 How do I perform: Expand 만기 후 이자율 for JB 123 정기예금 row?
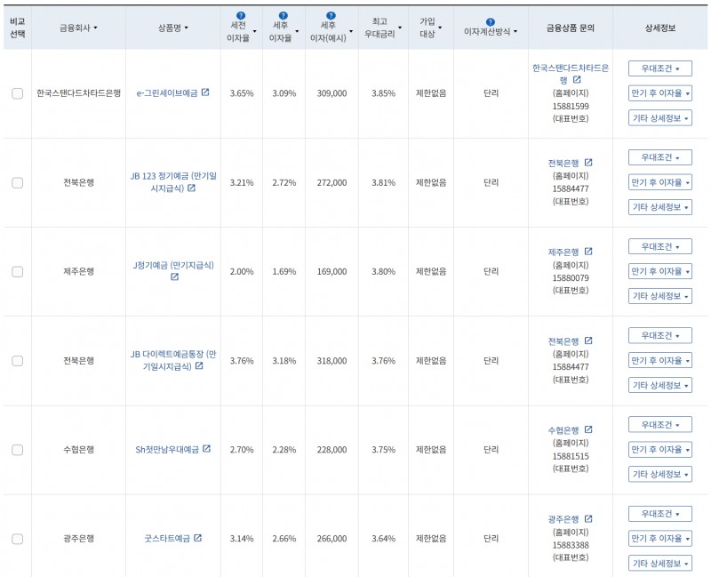pyautogui.click(x=659, y=182)
